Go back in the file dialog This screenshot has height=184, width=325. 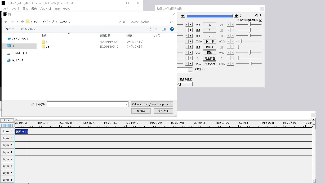[6, 22]
